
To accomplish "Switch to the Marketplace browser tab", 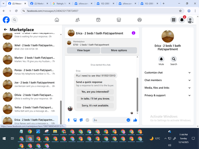I will coord(39,4).
